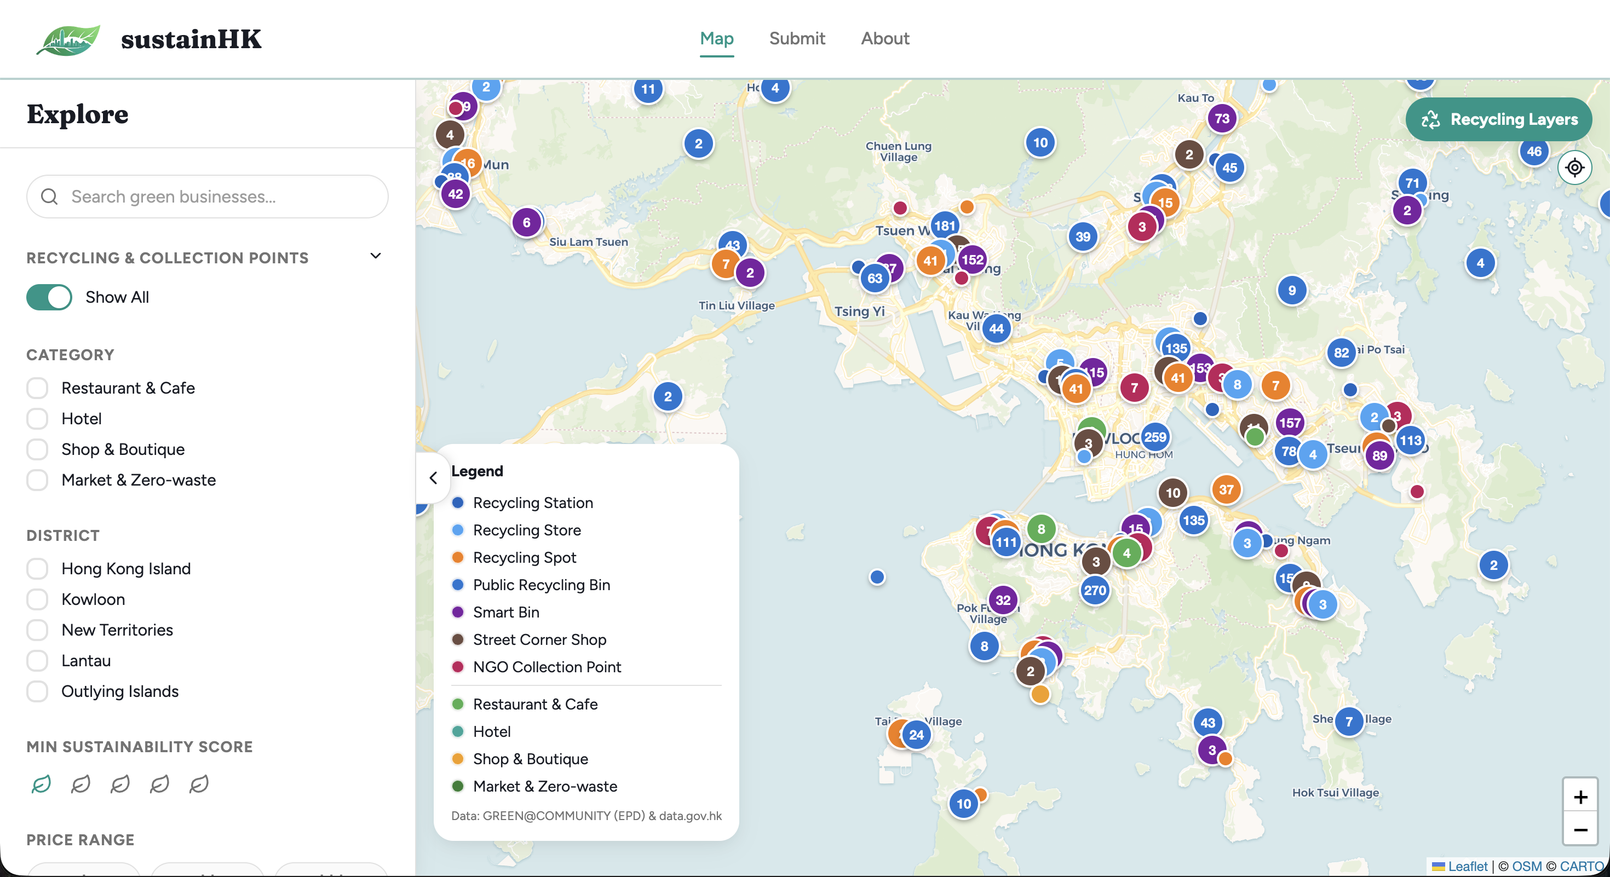The image size is (1610, 877).
Task: Click the blue 39 cluster marker
Action: pos(1083,236)
